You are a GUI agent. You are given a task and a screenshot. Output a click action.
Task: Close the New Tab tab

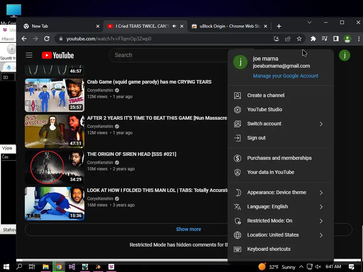tap(98, 26)
